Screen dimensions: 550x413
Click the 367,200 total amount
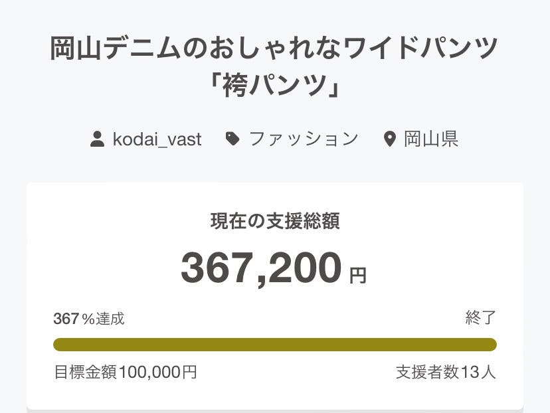tap(261, 268)
